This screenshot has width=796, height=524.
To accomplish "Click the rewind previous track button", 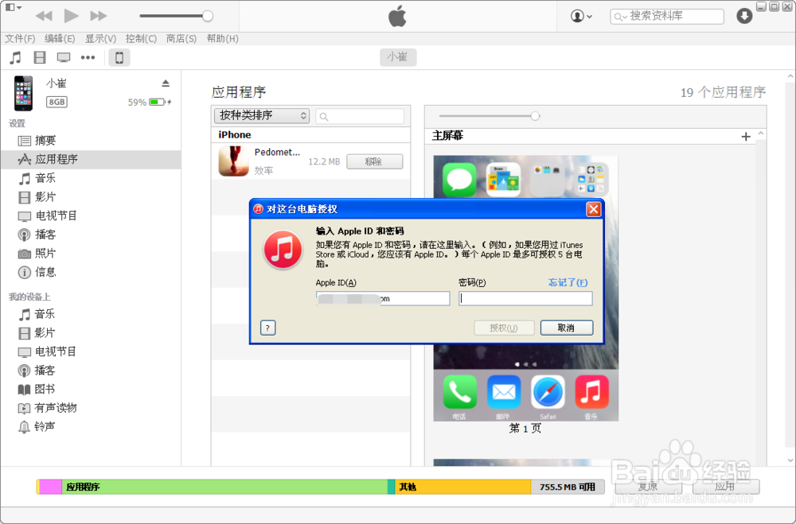I will click(44, 16).
